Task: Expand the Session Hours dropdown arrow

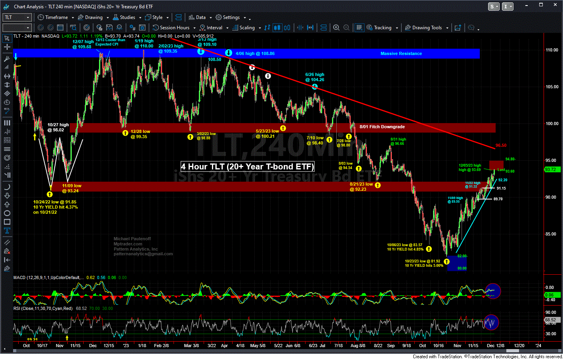Action: [x=194, y=28]
